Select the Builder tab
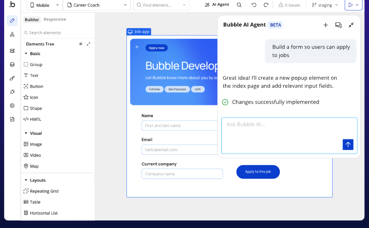The height and width of the screenshot is (228, 369). click(x=32, y=20)
